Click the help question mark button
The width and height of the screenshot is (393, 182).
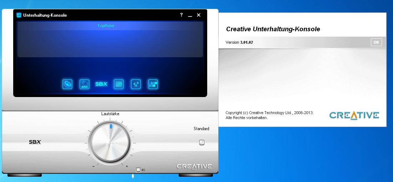[x=182, y=15]
